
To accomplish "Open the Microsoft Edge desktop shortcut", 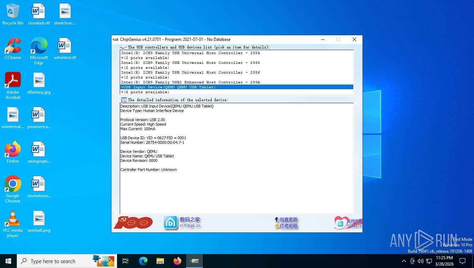I will pyautogui.click(x=39, y=51).
